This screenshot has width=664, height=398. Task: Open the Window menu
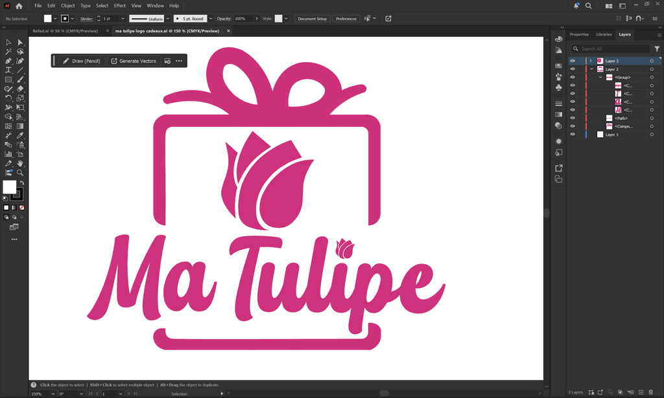(155, 6)
